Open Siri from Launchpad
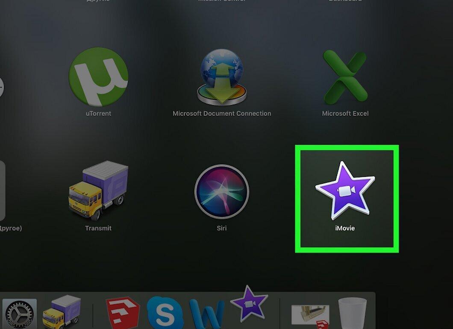Screen dimensions: 453x329 click(x=222, y=191)
